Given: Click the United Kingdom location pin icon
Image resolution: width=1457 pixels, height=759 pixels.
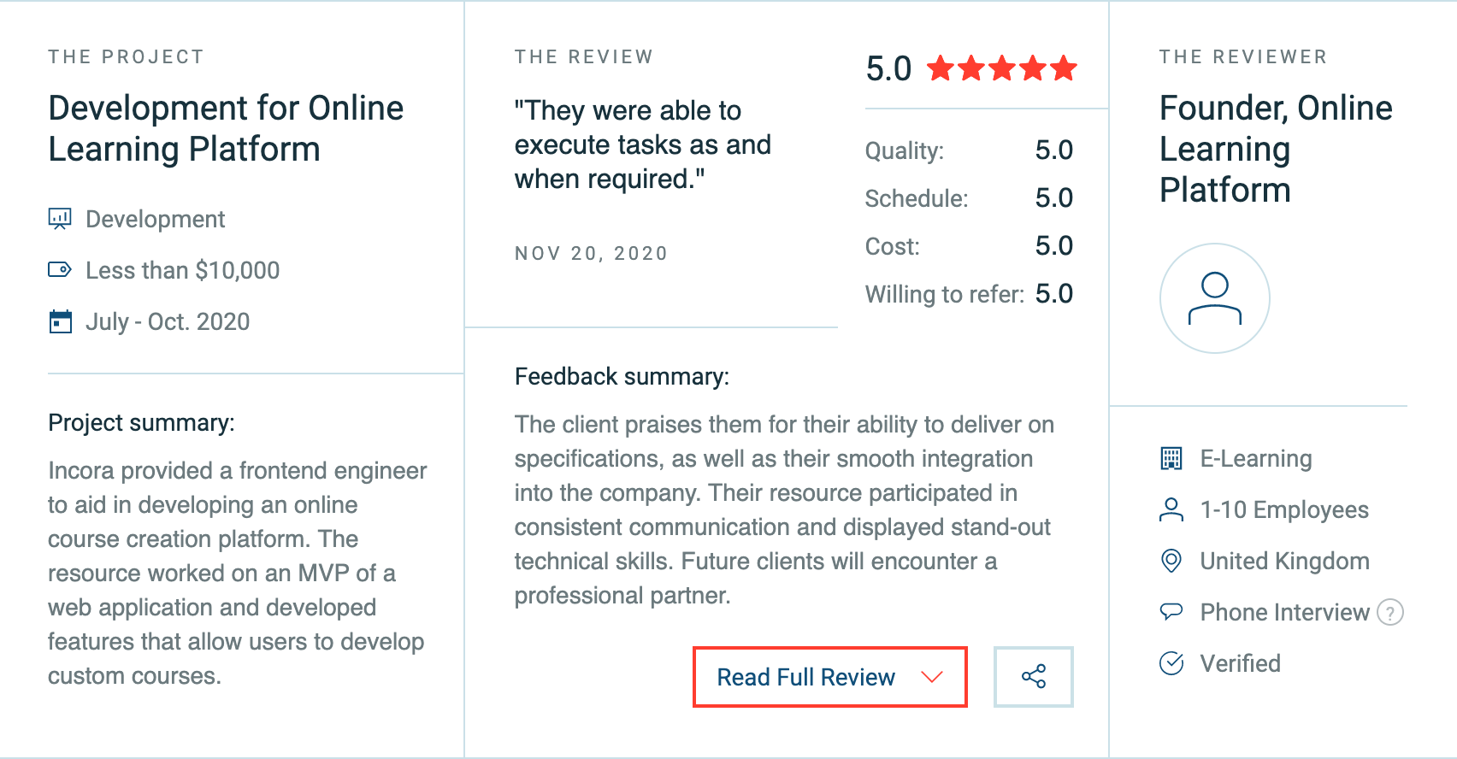Looking at the screenshot, I should tap(1171, 561).
